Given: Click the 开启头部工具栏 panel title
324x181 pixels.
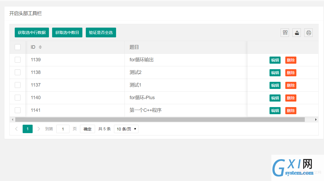Looking at the screenshot, I should [26, 13].
